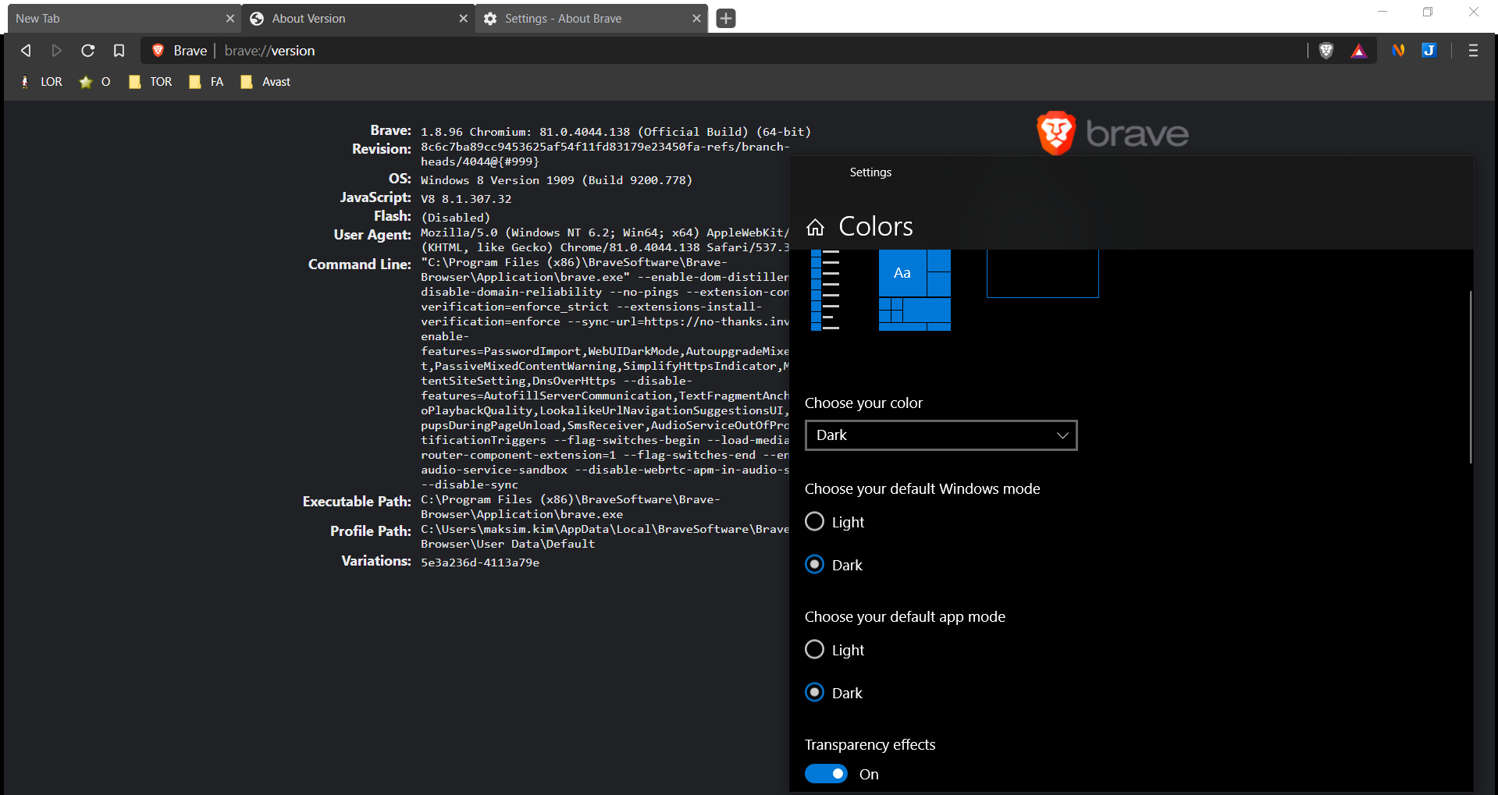Click the Settings home icon beside Colors
Viewport: 1498px width, 795px height.
tap(815, 227)
